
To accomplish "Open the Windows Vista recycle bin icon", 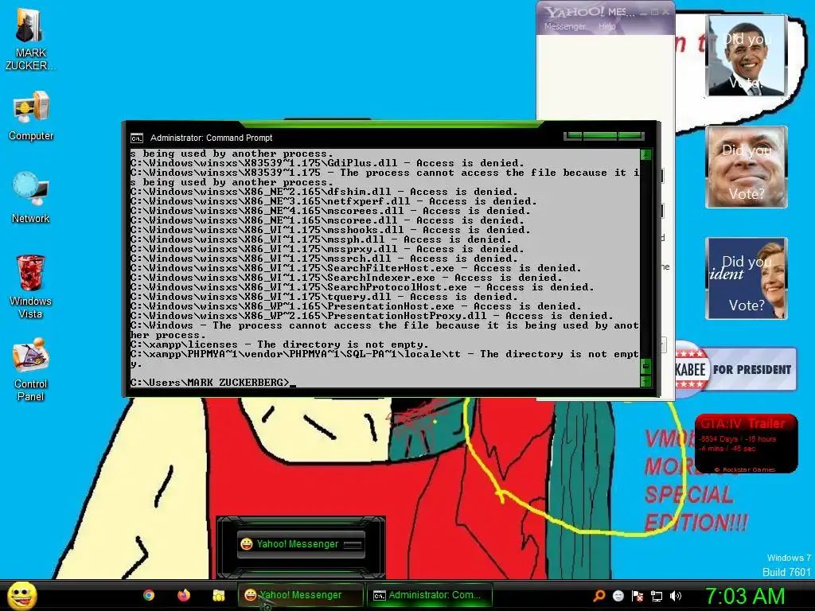I will click(31, 286).
